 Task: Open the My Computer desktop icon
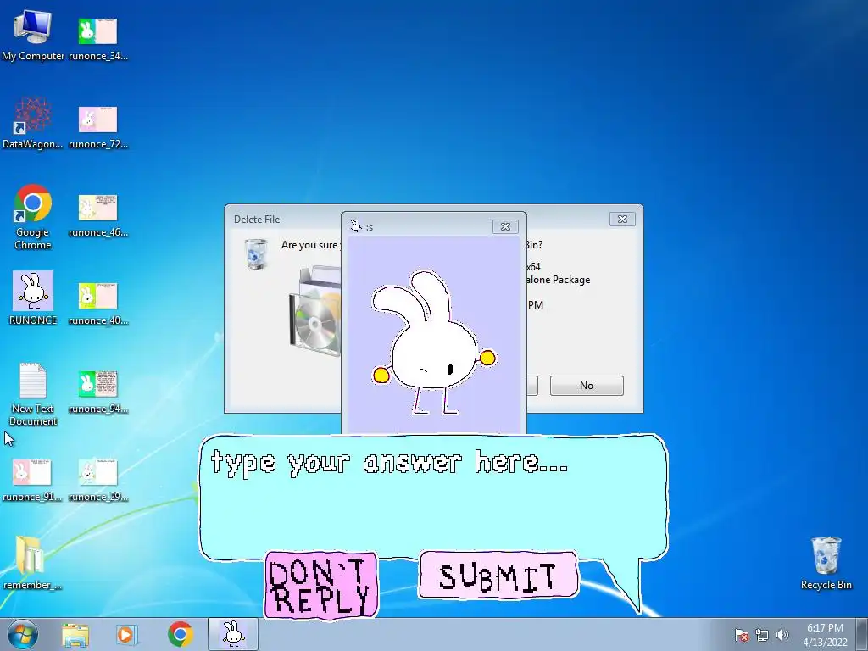coord(33,34)
